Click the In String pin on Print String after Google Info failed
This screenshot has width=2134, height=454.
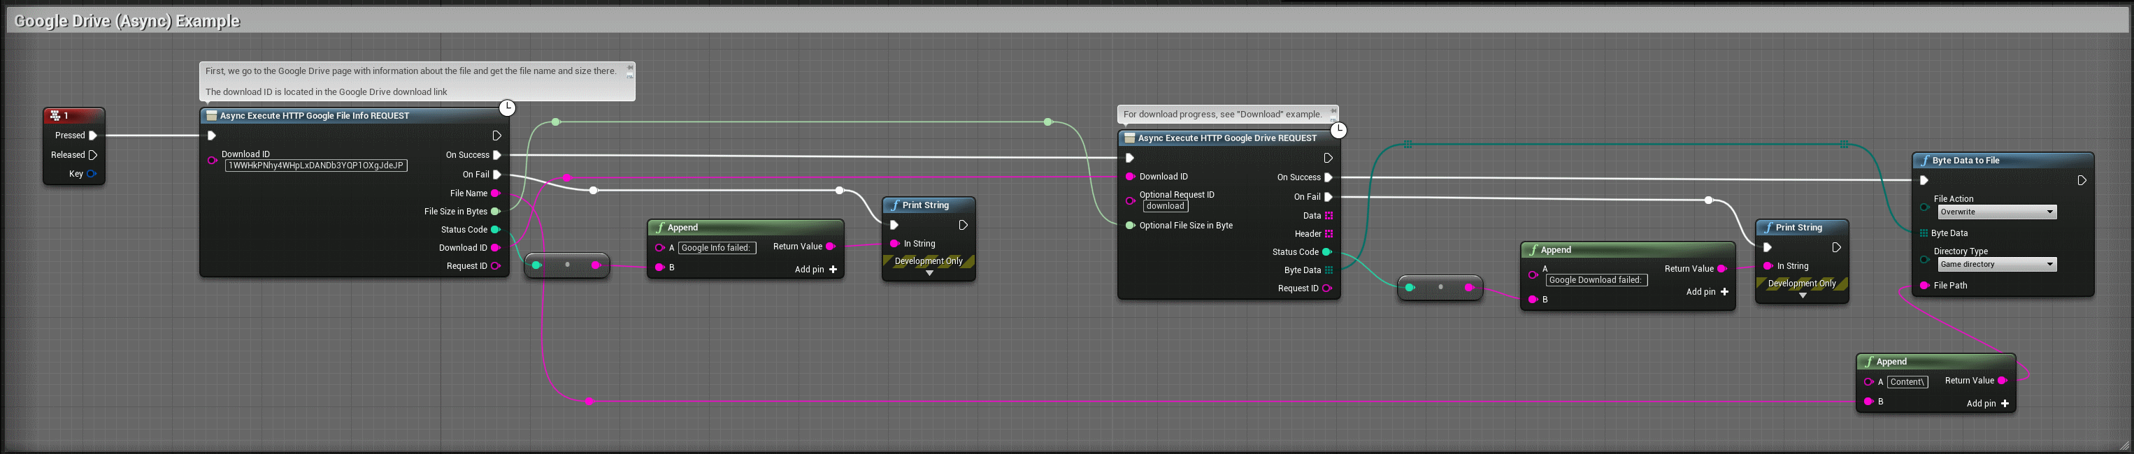[x=895, y=244]
